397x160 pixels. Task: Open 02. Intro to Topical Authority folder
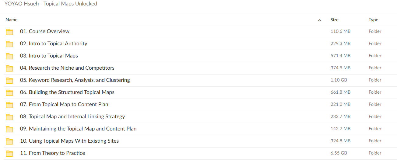click(x=54, y=43)
